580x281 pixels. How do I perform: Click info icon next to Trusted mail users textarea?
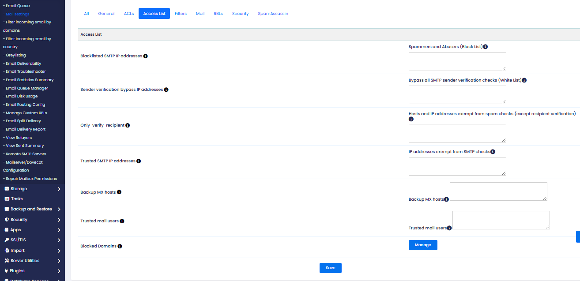point(449,228)
